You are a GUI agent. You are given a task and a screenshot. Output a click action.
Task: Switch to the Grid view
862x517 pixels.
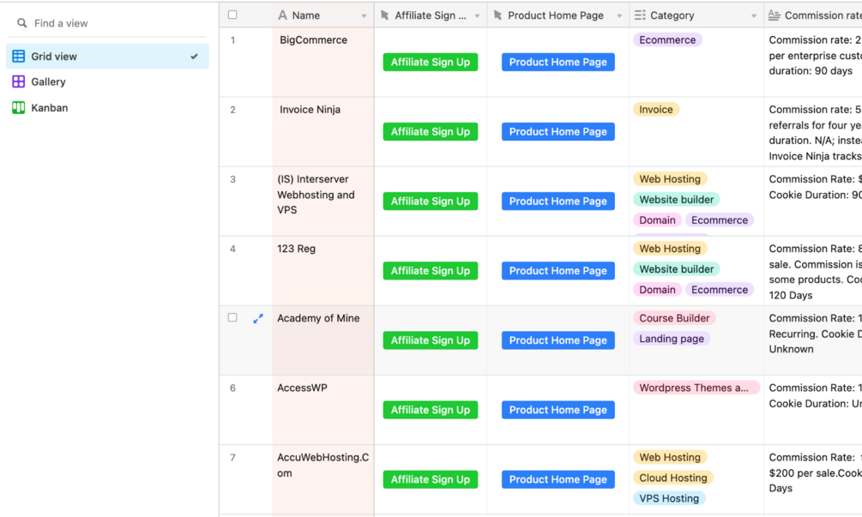108,56
